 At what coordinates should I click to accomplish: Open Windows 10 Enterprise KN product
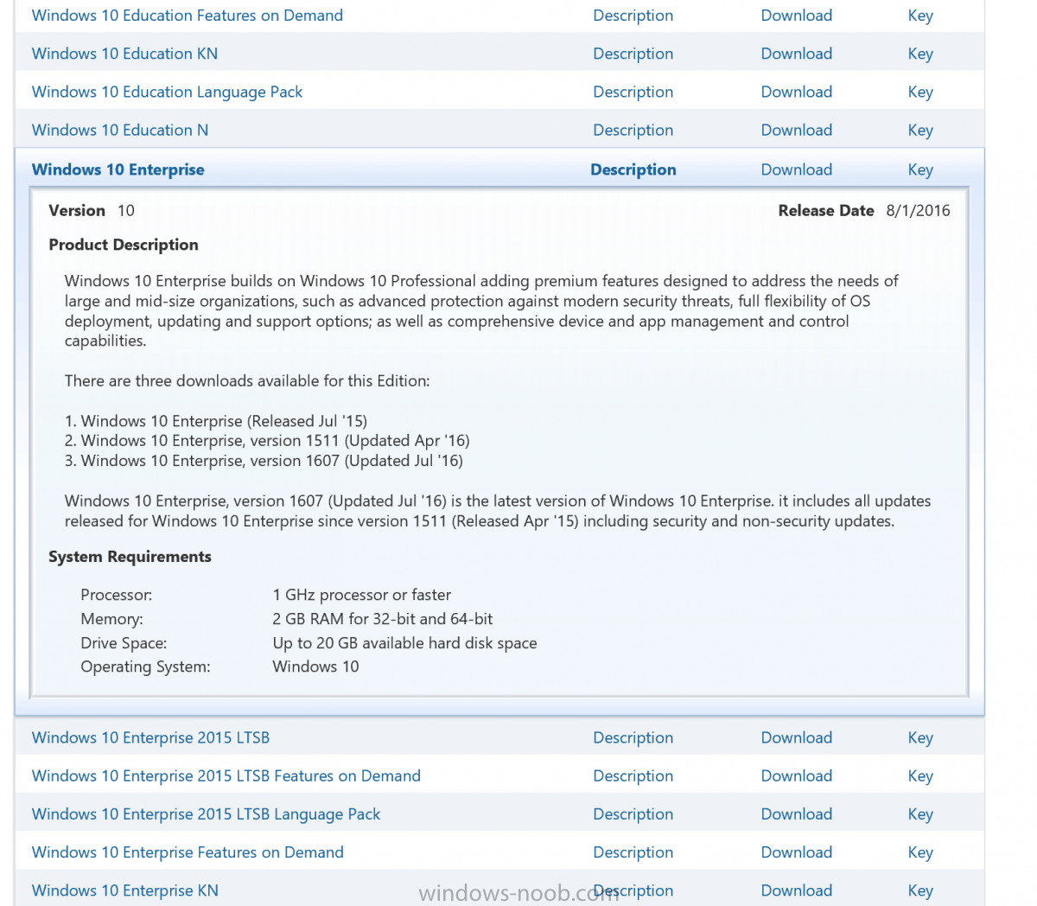click(x=125, y=890)
